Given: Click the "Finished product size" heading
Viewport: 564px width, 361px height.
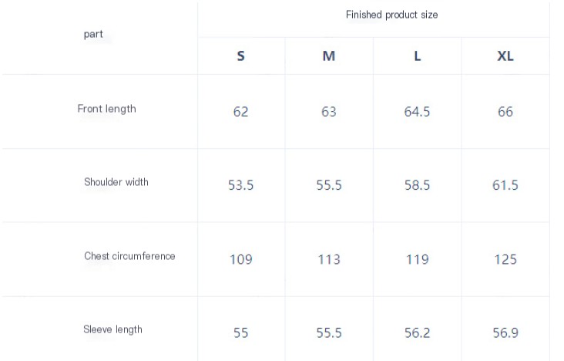Looking at the screenshot, I should pyautogui.click(x=391, y=15).
